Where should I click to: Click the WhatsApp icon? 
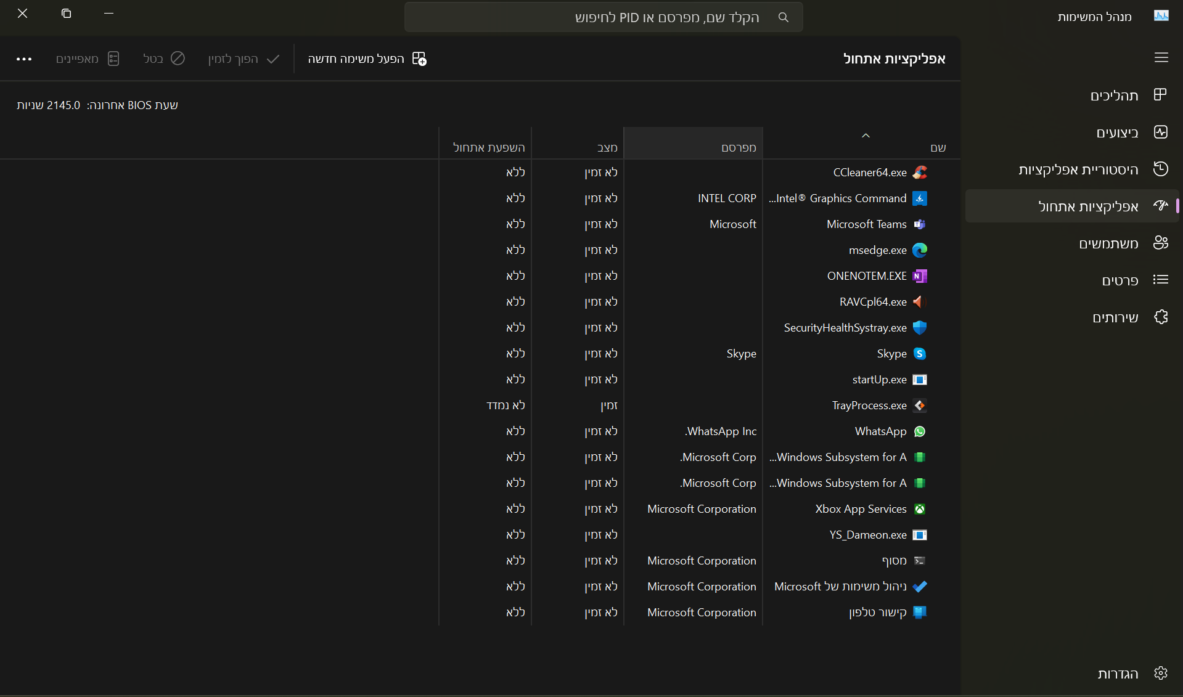[x=920, y=431]
